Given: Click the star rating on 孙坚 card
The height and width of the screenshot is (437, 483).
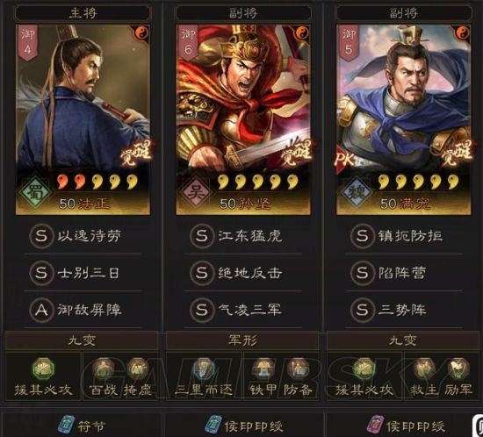Looking at the screenshot, I should (x=258, y=182).
